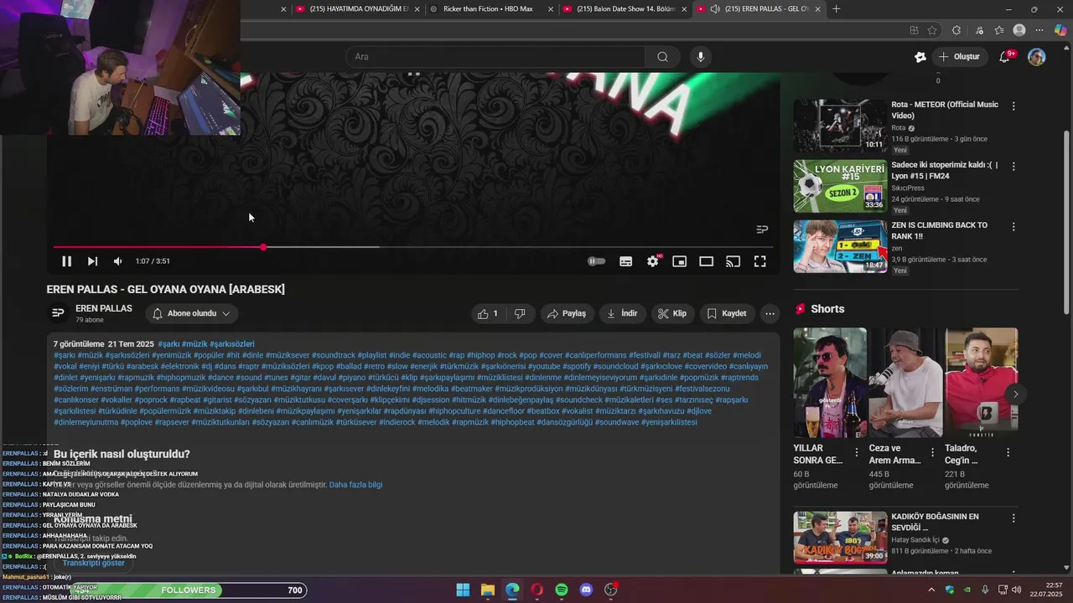
Task: Cast the video to a TV
Action: coord(733,261)
